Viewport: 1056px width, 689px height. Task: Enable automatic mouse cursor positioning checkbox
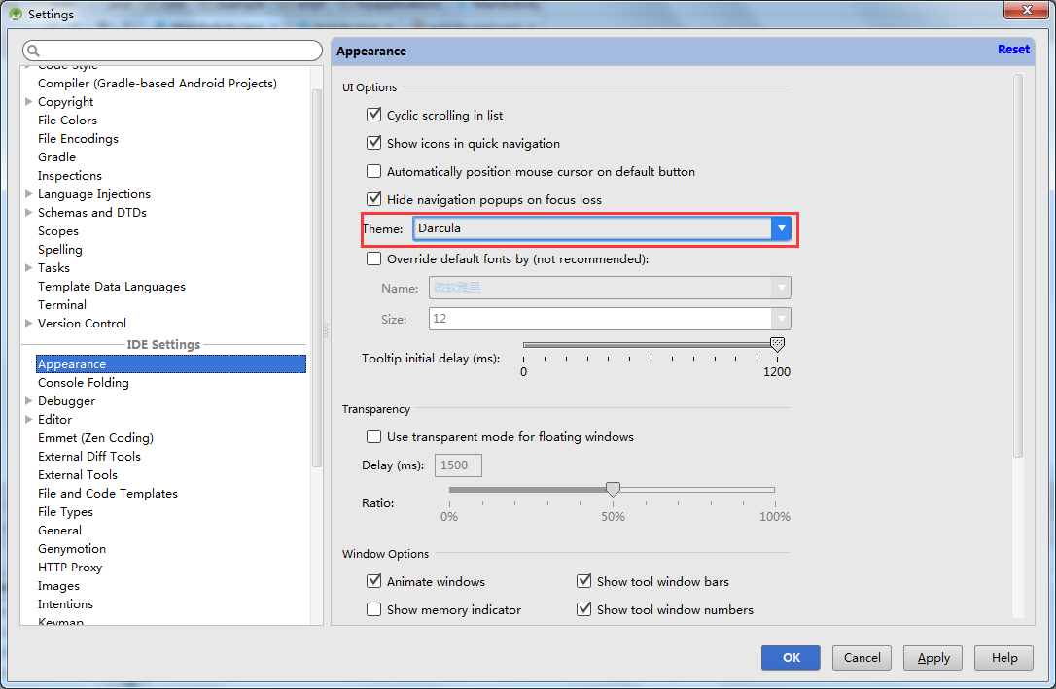click(x=374, y=171)
